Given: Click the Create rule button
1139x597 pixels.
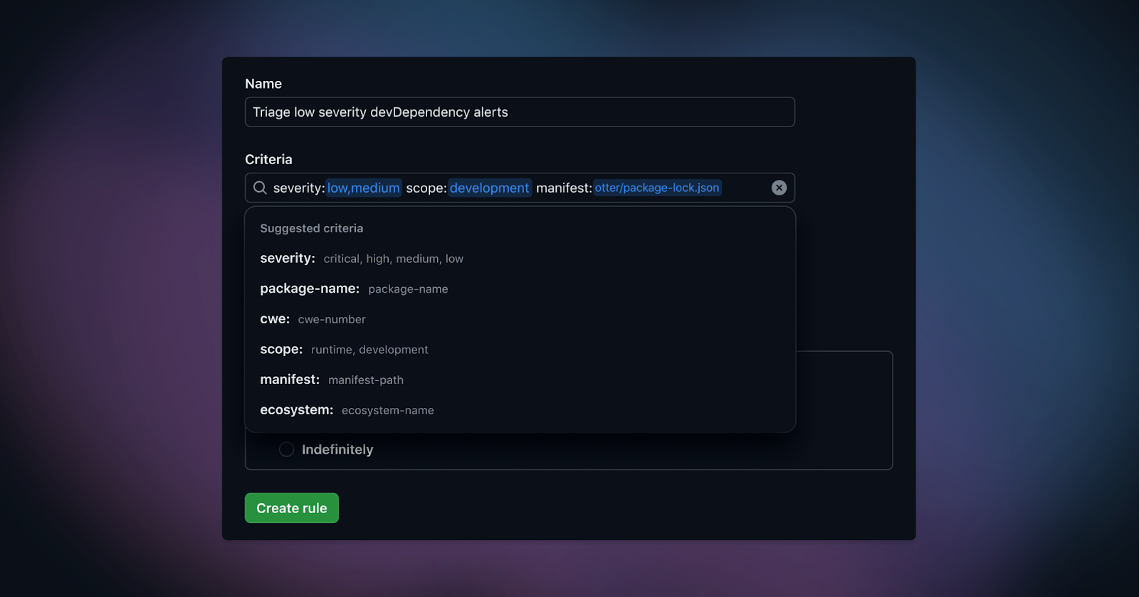Looking at the screenshot, I should (292, 508).
